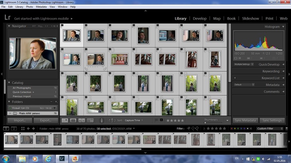Toggle green color label filter
Image resolution: width=291 pixels, height=163 pixels.
238,128
